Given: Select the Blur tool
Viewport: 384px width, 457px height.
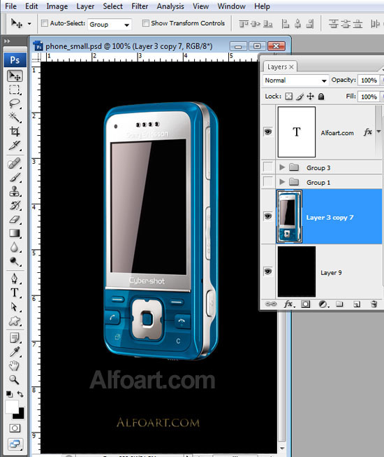Looking at the screenshot, I should [x=15, y=247].
